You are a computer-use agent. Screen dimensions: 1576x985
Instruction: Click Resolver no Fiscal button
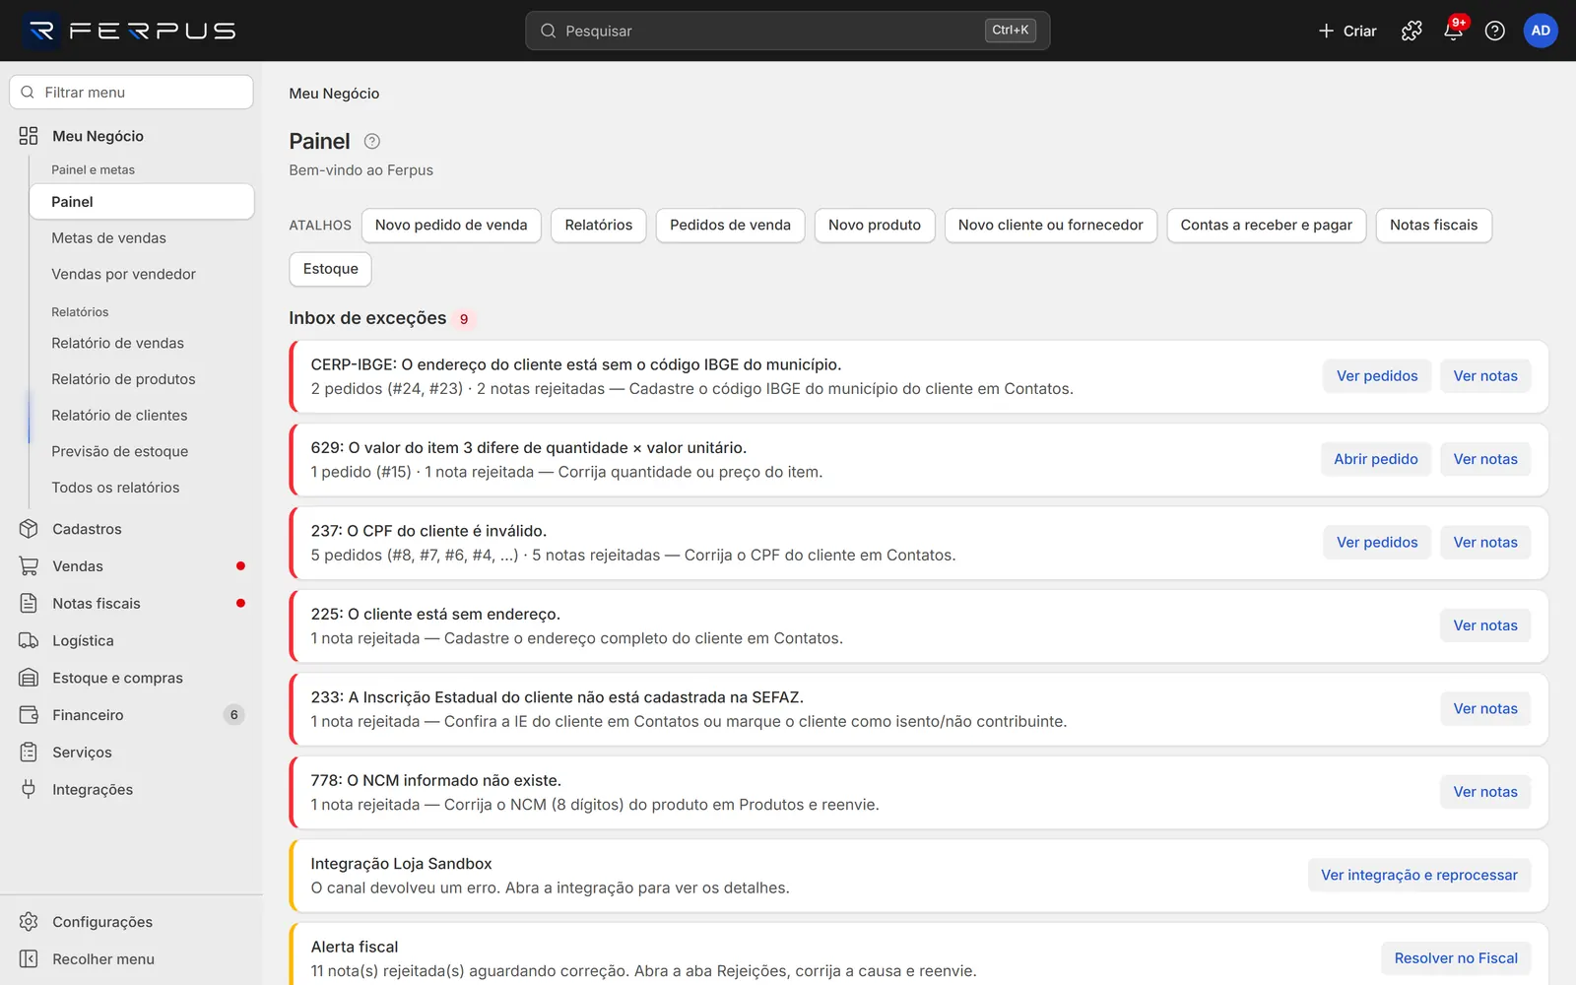(1456, 958)
